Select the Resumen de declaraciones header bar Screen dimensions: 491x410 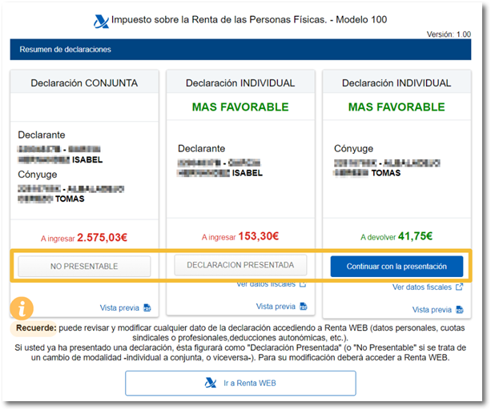(245, 50)
